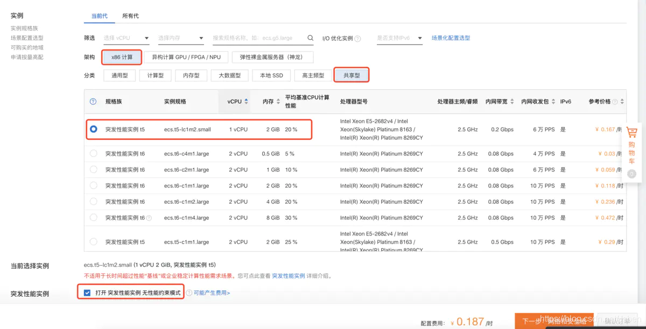This screenshot has width=646, height=329.
Task: Click the 处理器型号 column header
Action: [354, 101]
